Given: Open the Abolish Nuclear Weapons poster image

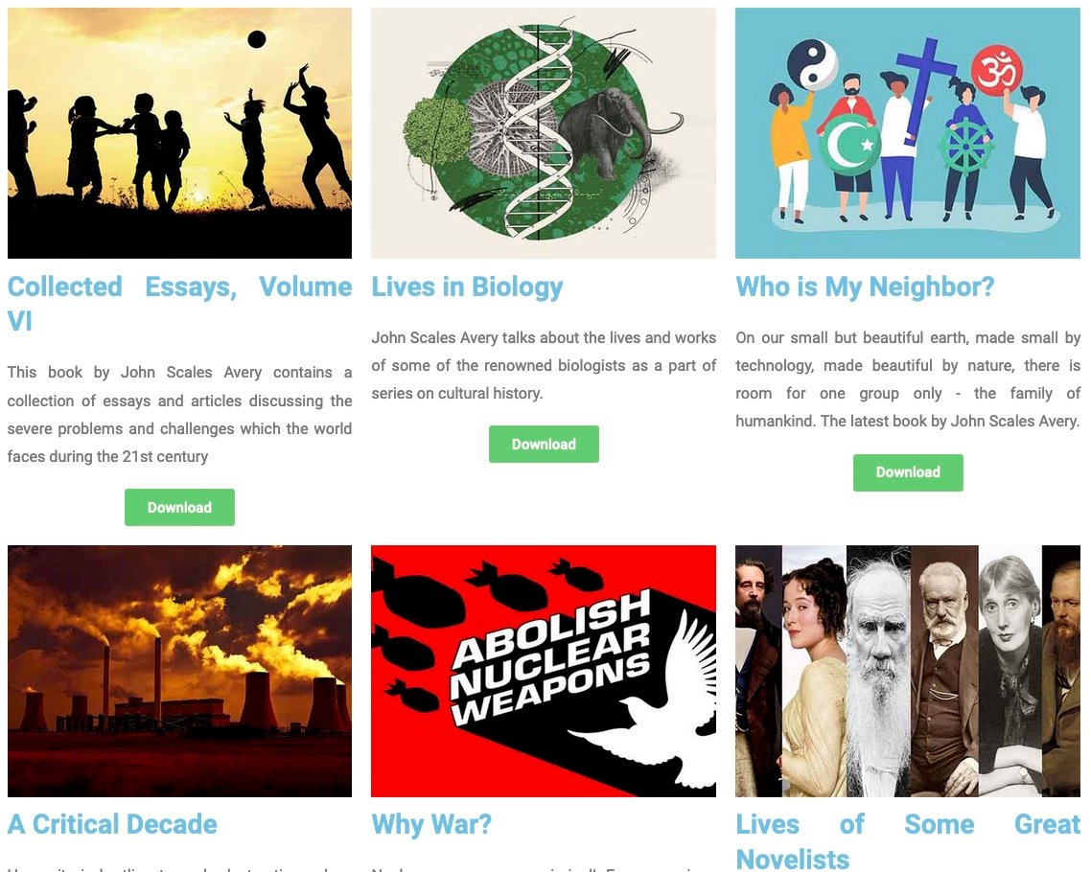Looking at the screenshot, I should click(x=544, y=671).
